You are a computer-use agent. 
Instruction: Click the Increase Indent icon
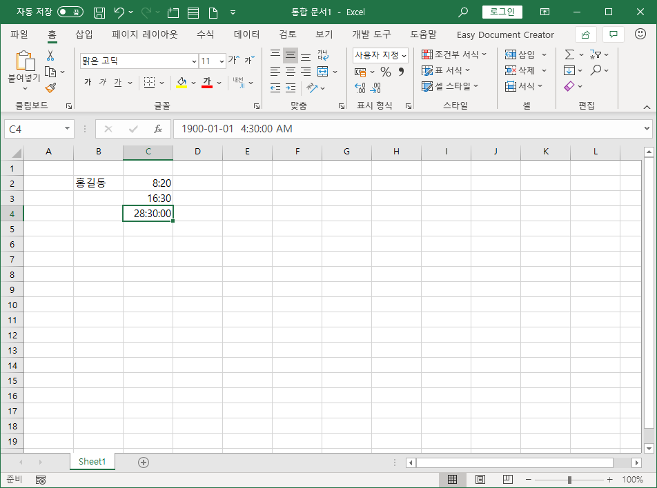pyautogui.click(x=291, y=88)
